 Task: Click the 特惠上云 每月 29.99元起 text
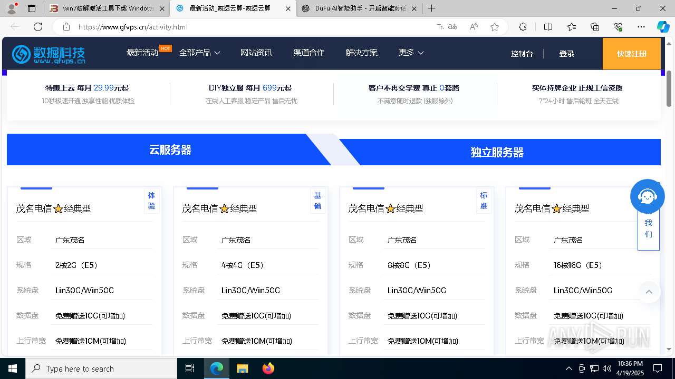coord(87,88)
